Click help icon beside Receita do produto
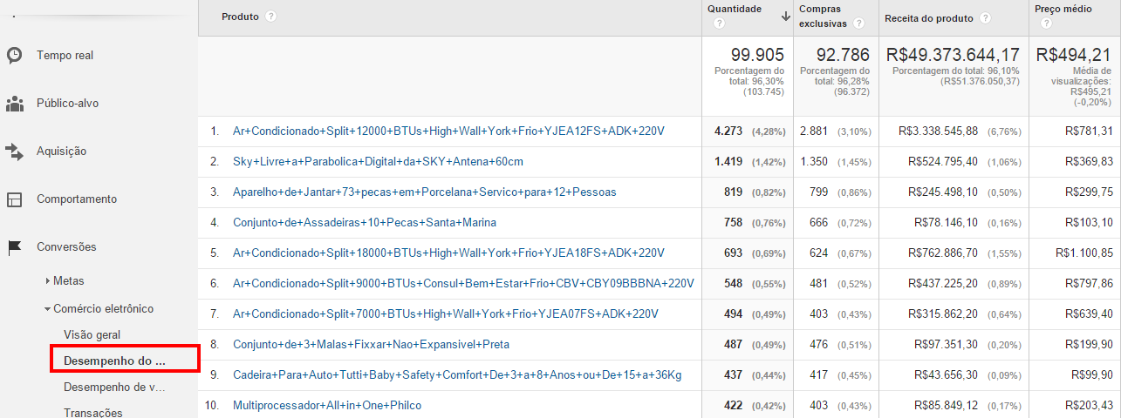Screen dimensions: 1121x418 click(985, 17)
